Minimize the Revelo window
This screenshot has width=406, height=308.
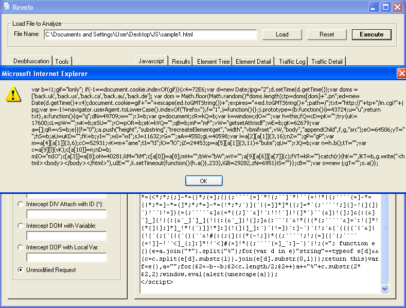click(373, 7)
